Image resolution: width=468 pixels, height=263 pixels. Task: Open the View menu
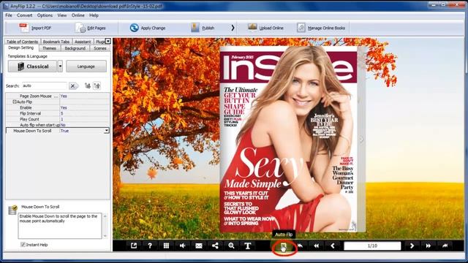62,15
